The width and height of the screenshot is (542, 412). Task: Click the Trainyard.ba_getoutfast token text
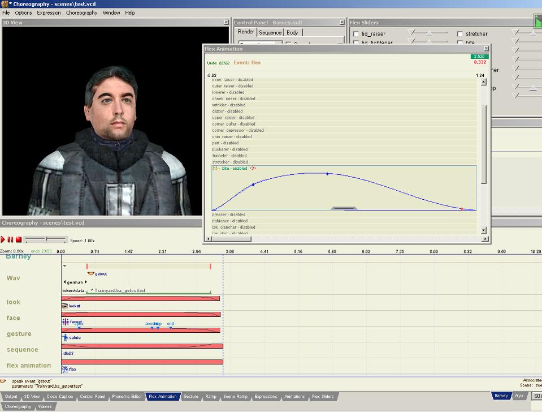click(x=120, y=290)
